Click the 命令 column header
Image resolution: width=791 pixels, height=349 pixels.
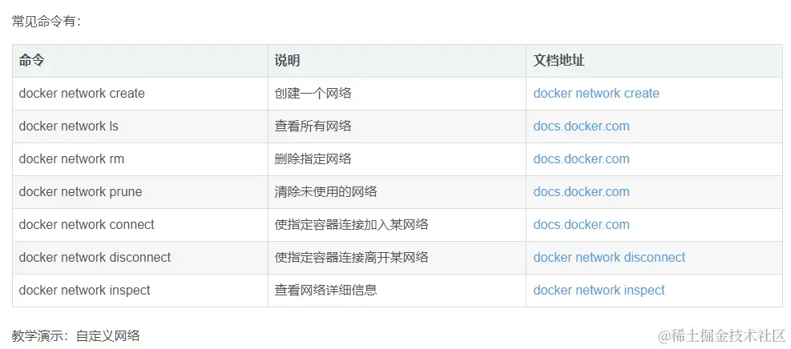tap(32, 61)
